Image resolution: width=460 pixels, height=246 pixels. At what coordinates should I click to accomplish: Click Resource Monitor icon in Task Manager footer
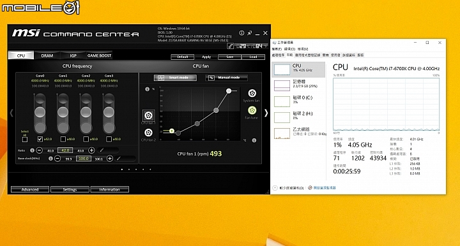[x=310, y=188]
